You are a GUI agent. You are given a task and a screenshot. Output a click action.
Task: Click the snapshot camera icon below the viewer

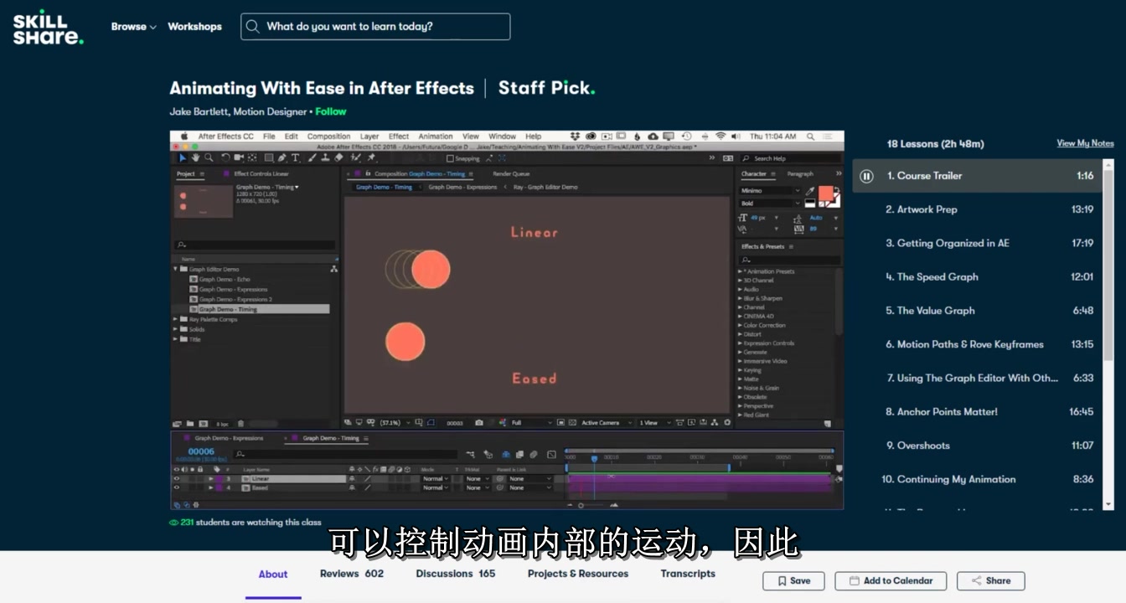pos(478,423)
